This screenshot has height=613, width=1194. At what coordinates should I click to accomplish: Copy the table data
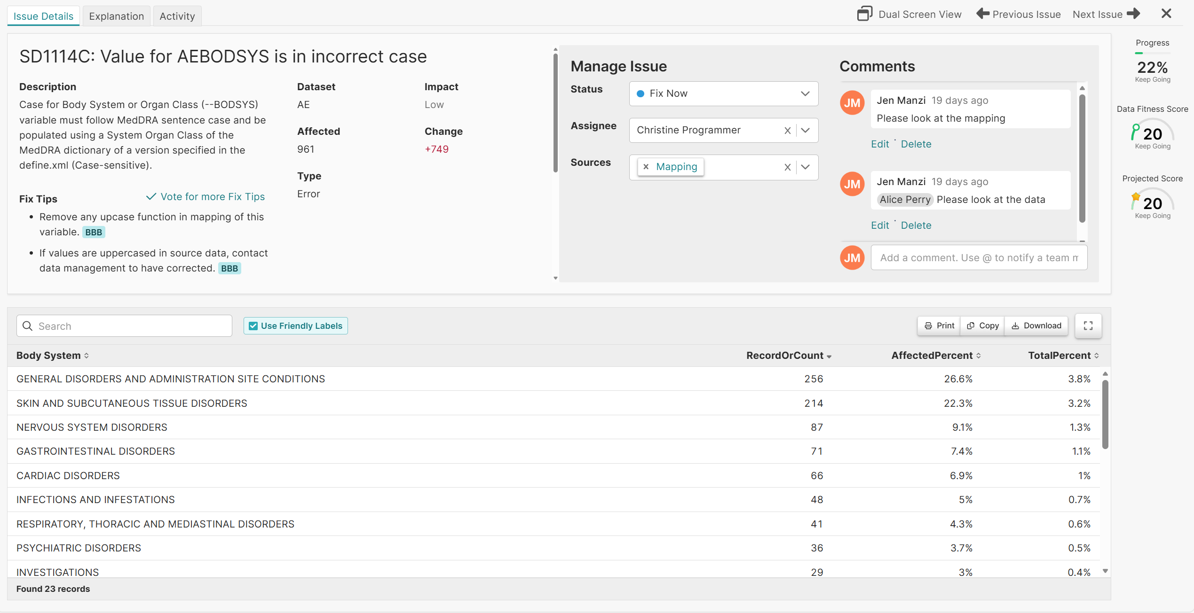click(982, 326)
